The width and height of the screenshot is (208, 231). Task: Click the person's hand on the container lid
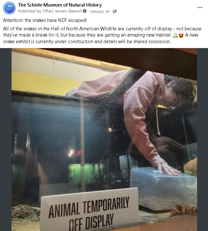coord(169,169)
